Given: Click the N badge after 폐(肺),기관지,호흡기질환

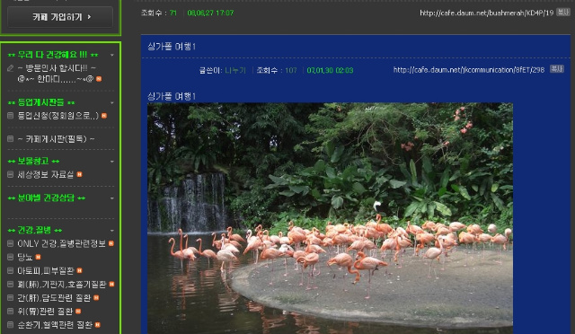Looking at the screenshot, I should pos(111,284).
